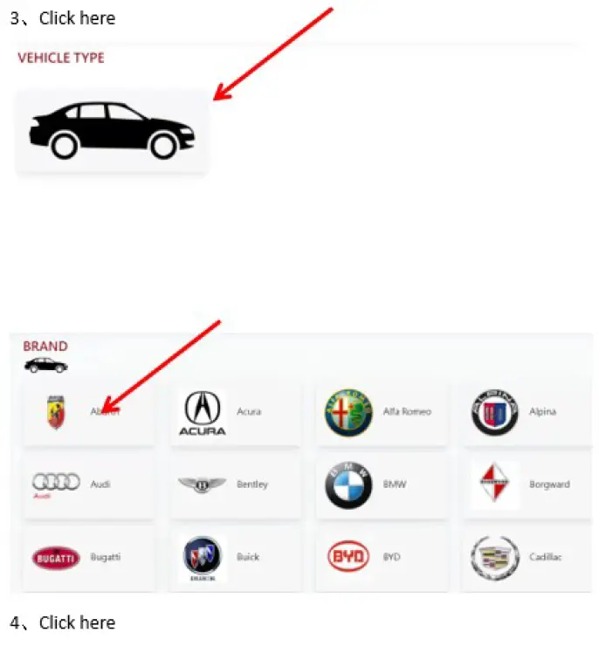
Task: Pick the BMW roundel logo
Action: click(348, 484)
